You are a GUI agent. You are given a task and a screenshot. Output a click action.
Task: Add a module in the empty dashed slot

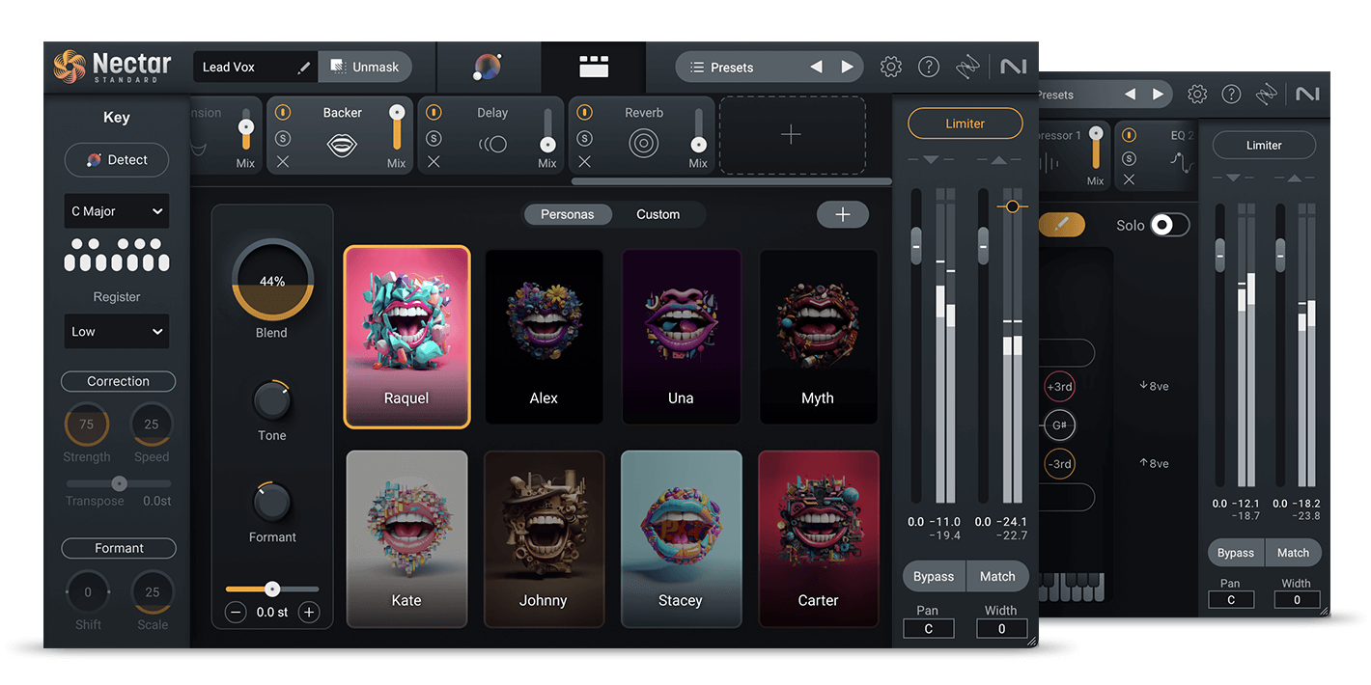(x=792, y=135)
